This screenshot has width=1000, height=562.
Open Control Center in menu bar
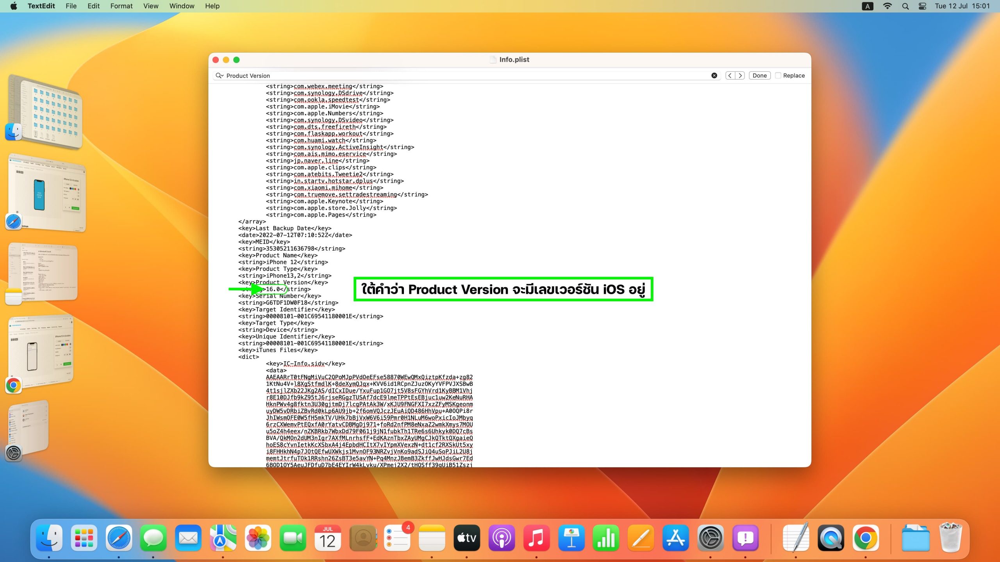(922, 6)
